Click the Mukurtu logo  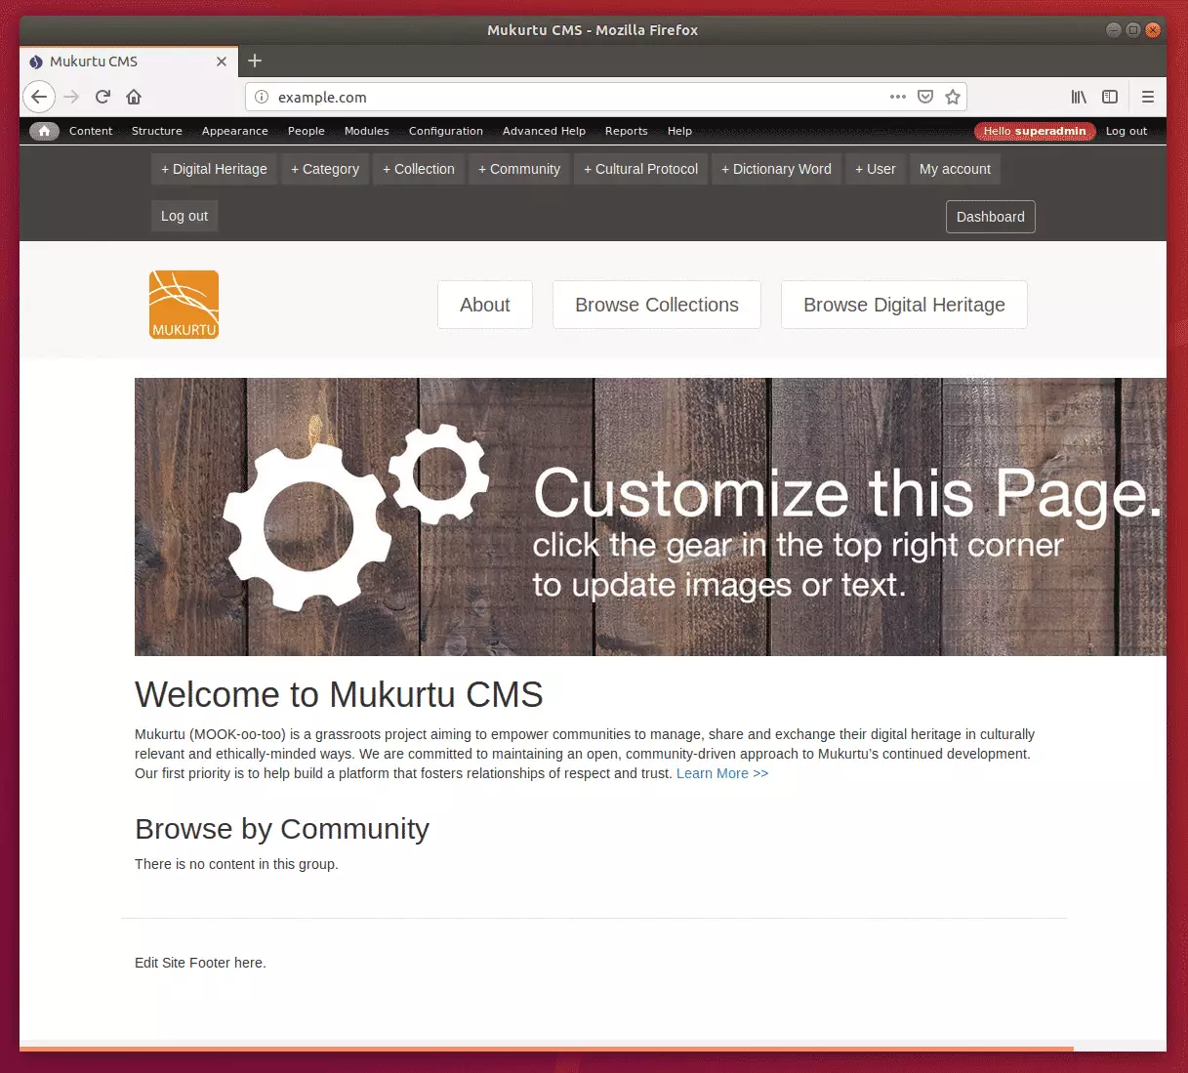(x=184, y=305)
